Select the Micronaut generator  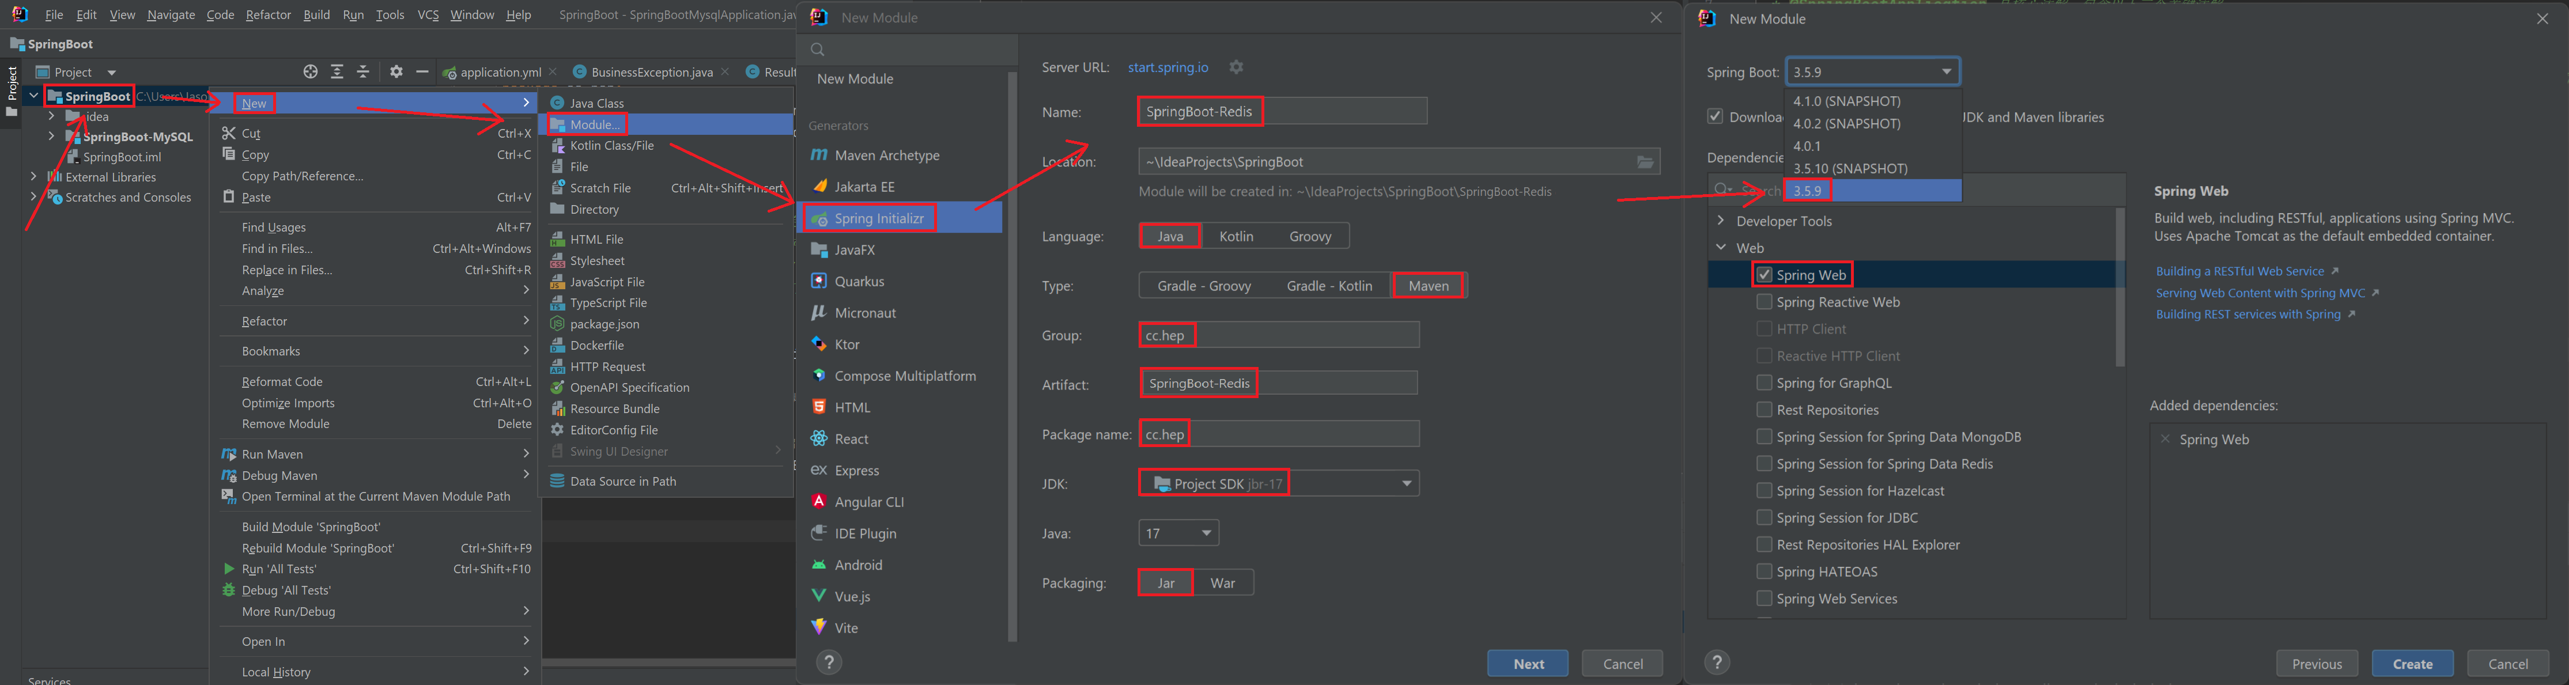coord(864,313)
